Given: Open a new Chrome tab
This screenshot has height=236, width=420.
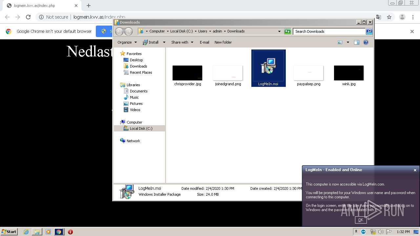Looking at the screenshot, I should point(89,6).
